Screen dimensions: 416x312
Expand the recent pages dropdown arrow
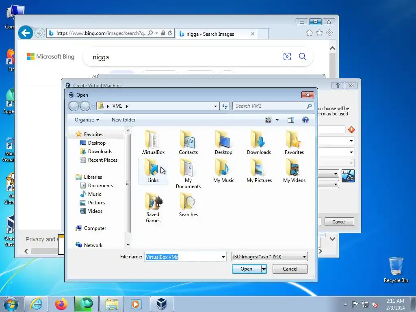click(x=93, y=106)
